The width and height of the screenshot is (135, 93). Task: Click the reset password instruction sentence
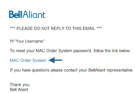click(70, 51)
